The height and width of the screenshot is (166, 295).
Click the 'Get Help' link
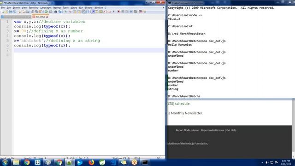click(231, 130)
